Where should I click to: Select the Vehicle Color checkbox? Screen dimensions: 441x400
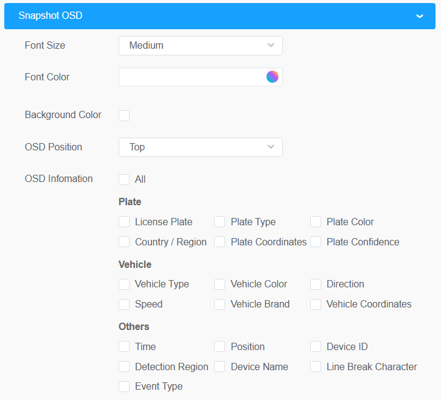[x=220, y=284]
